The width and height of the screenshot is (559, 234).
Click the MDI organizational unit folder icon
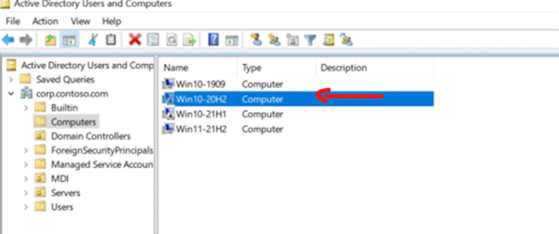[x=40, y=179]
